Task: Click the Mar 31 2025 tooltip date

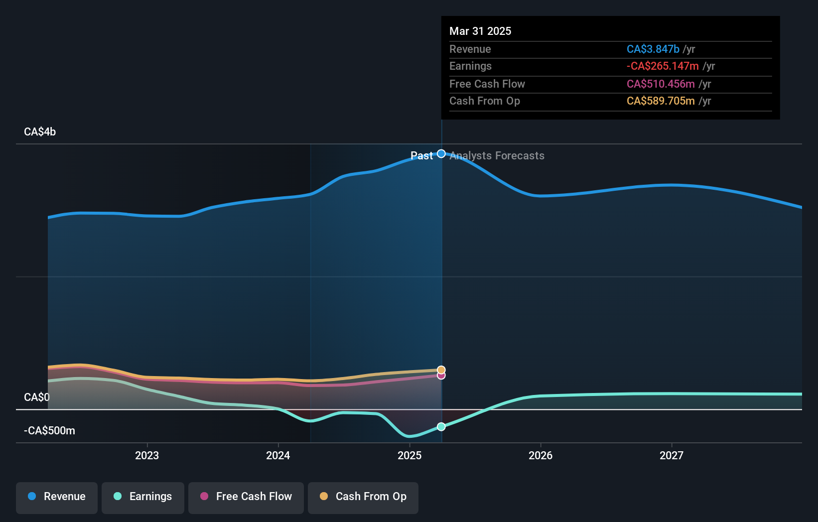Action: pos(480,31)
